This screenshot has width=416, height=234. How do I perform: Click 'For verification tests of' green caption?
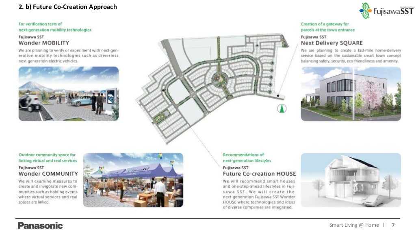(x=40, y=24)
